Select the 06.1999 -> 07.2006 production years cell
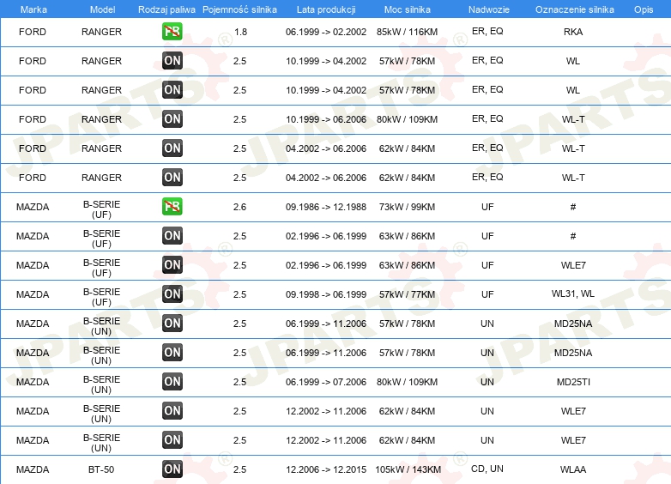This screenshot has height=484, width=671. point(326,382)
